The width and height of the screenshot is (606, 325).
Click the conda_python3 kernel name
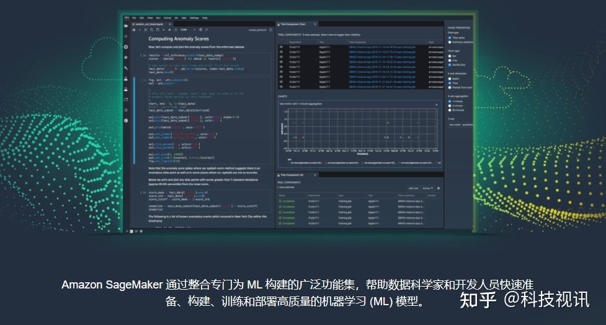tap(257, 30)
